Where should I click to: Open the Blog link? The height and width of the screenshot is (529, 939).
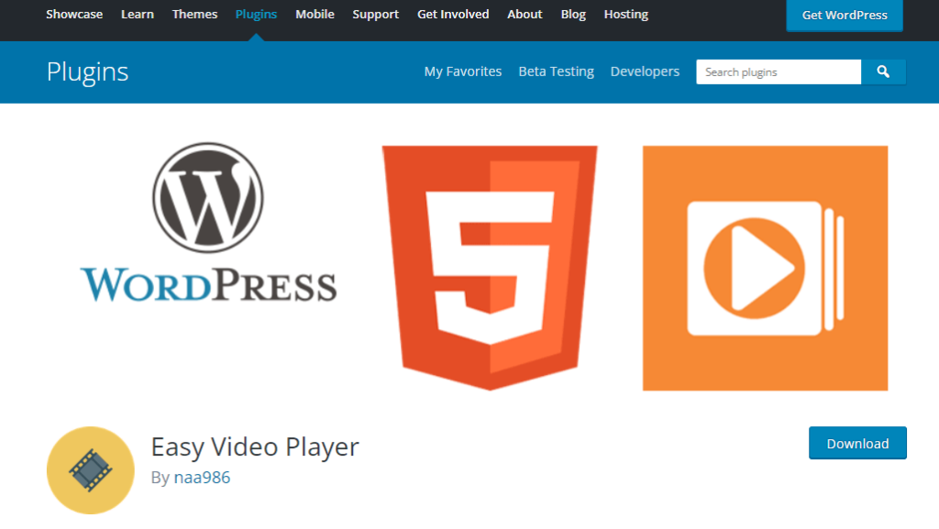coord(573,15)
